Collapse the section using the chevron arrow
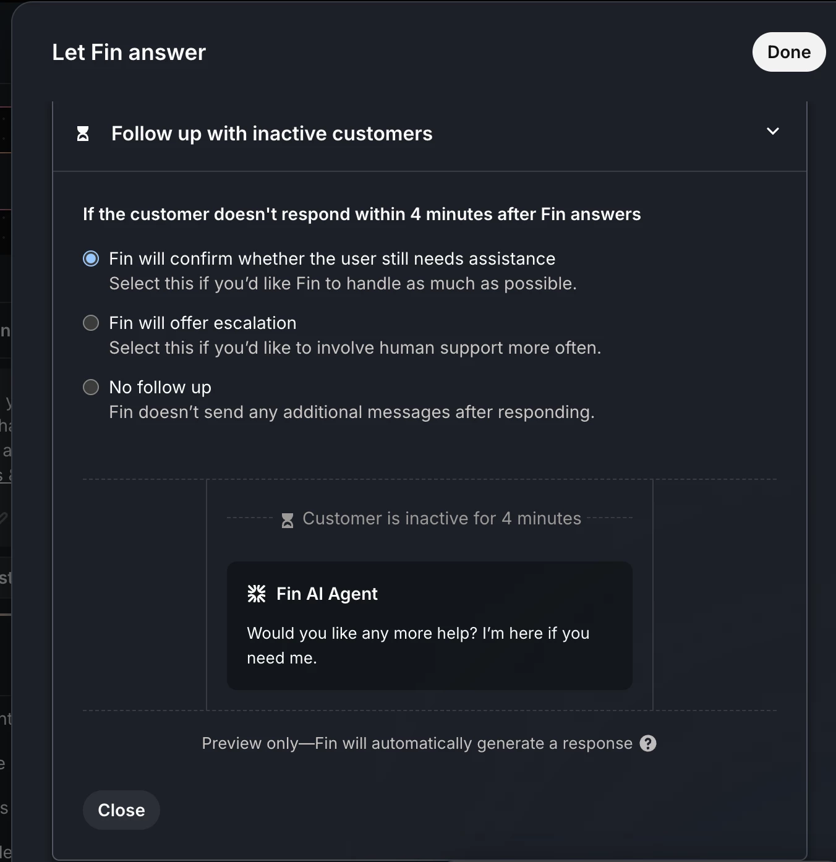Image resolution: width=836 pixels, height=862 pixels. tap(773, 131)
